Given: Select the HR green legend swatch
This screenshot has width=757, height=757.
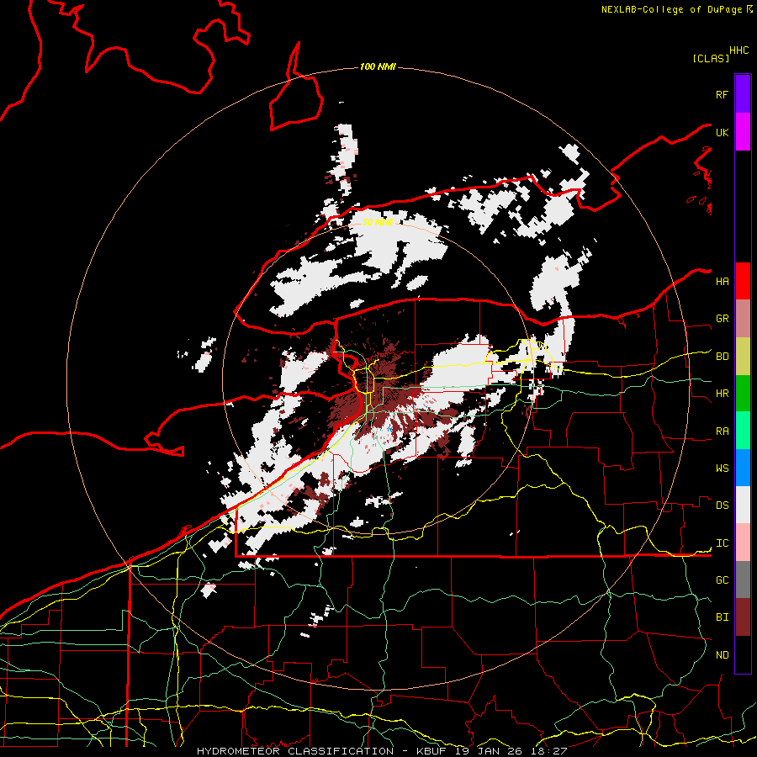Looking at the screenshot, I should click(743, 394).
